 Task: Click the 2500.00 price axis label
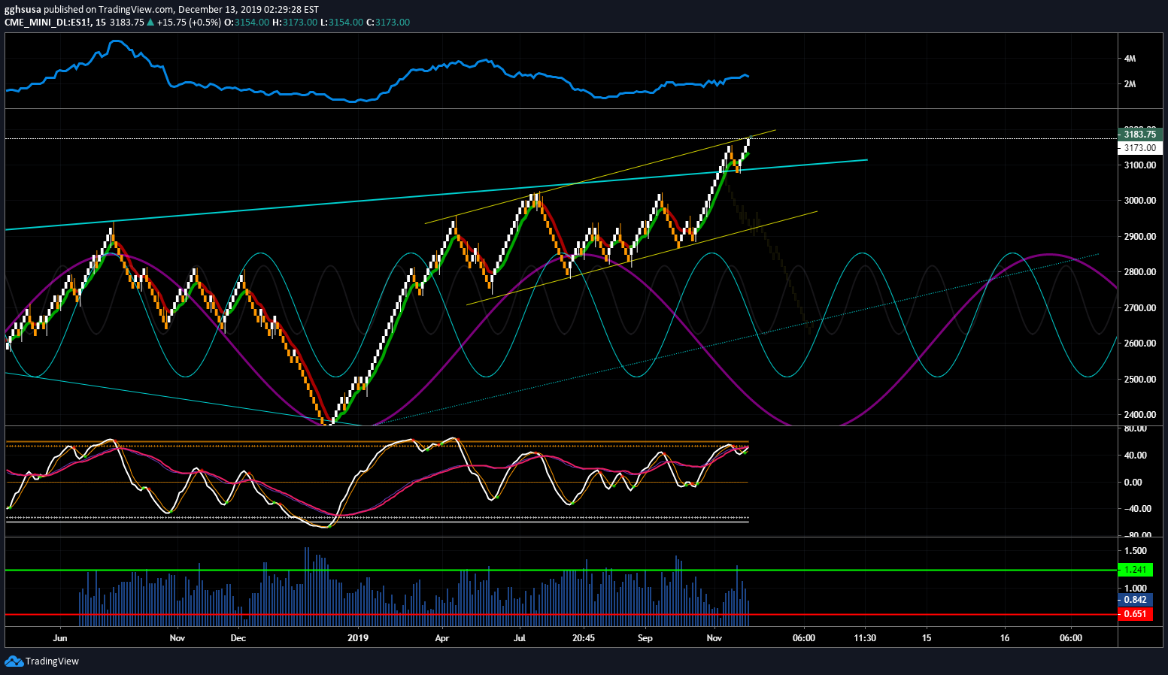1140,380
